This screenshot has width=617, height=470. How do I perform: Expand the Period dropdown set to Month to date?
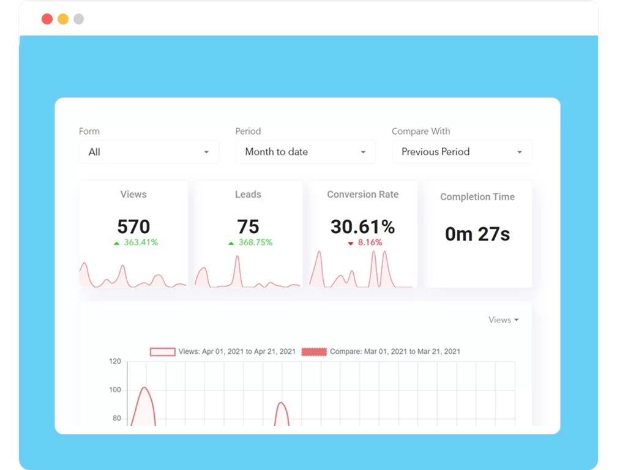coord(305,152)
